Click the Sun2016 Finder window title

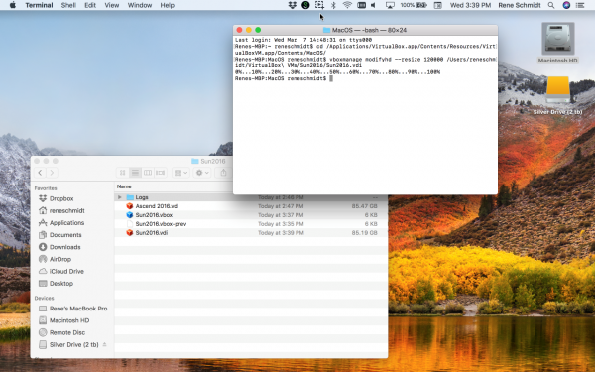click(x=212, y=161)
